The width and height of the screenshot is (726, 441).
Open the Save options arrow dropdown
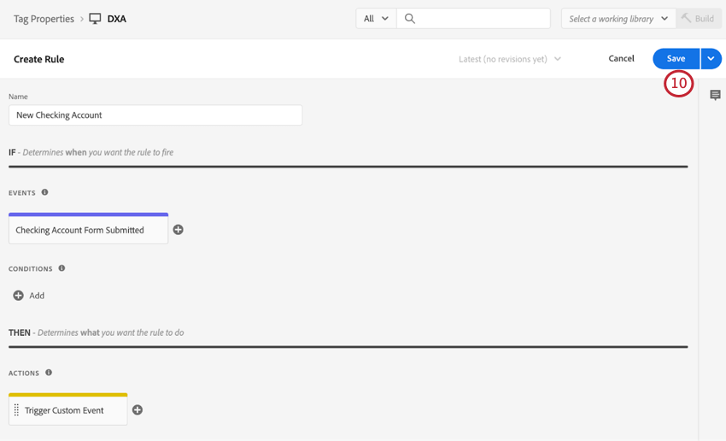711,59
